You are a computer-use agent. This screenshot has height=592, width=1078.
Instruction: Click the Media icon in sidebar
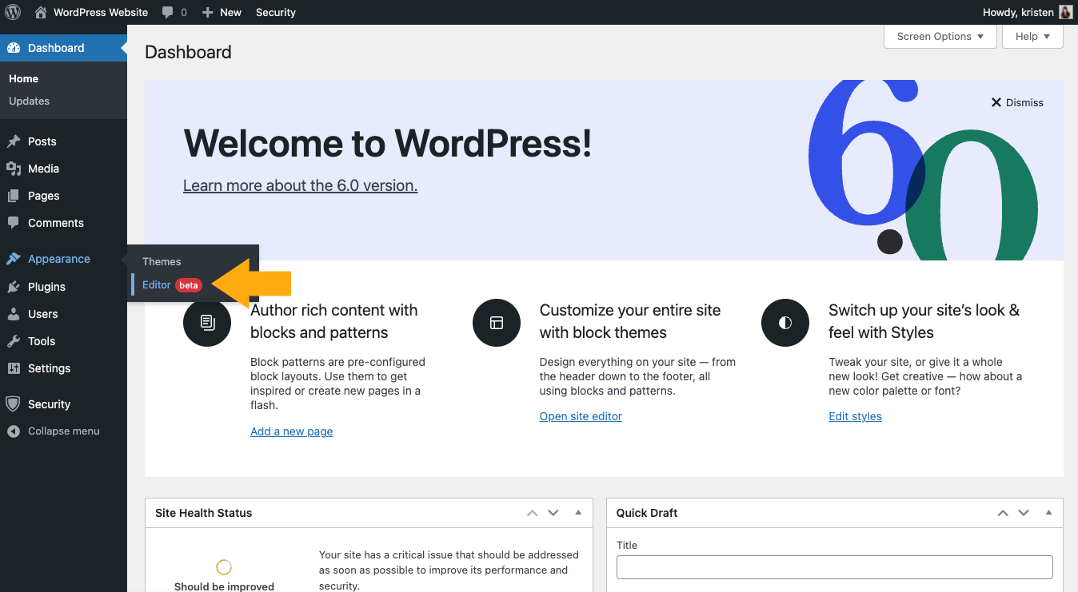coord(14,169)
